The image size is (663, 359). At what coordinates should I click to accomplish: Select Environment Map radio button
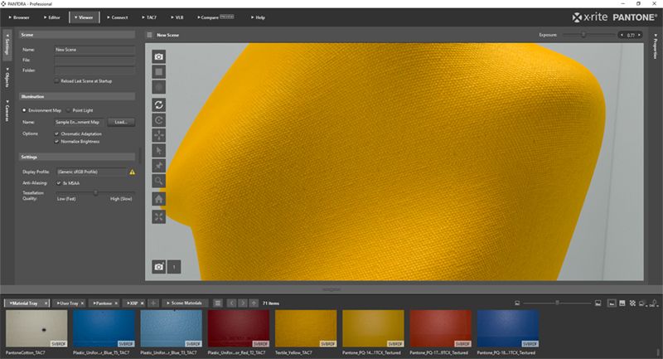[x=24, y=110]
